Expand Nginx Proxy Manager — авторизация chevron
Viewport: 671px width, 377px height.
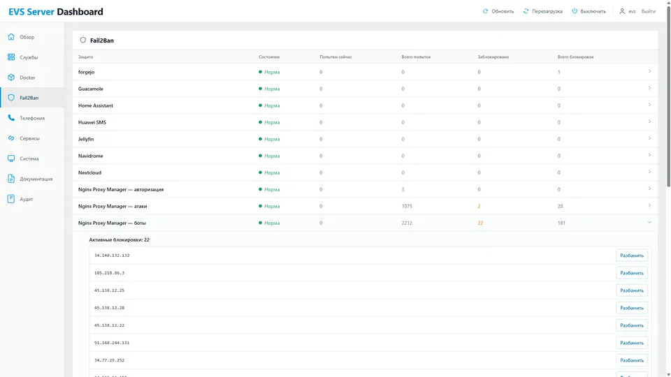point(649,188)
